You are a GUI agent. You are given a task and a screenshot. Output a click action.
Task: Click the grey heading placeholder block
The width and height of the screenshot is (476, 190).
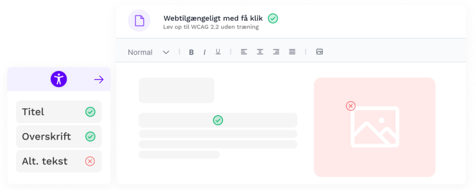(x=177, y=91)
